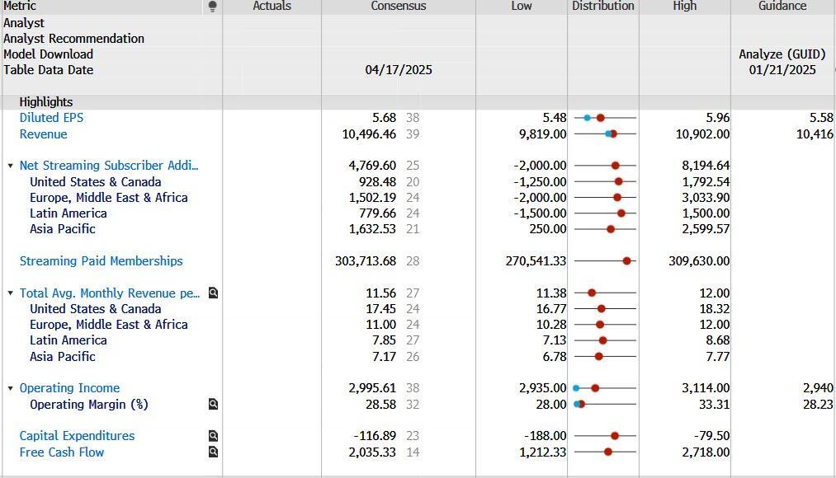Click the Revenue consensus value 10,496.46
This screenshot has height=478, width=836.
point(369,134)
